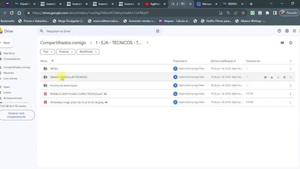Show folder details info panel
This screenshot has height=169, width=300.
click(291, 43)
